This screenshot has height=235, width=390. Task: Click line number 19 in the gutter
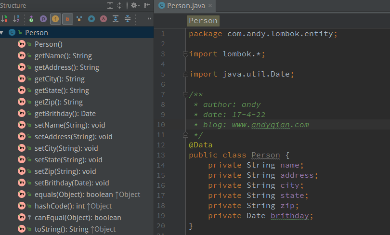(x=161, y=216)
